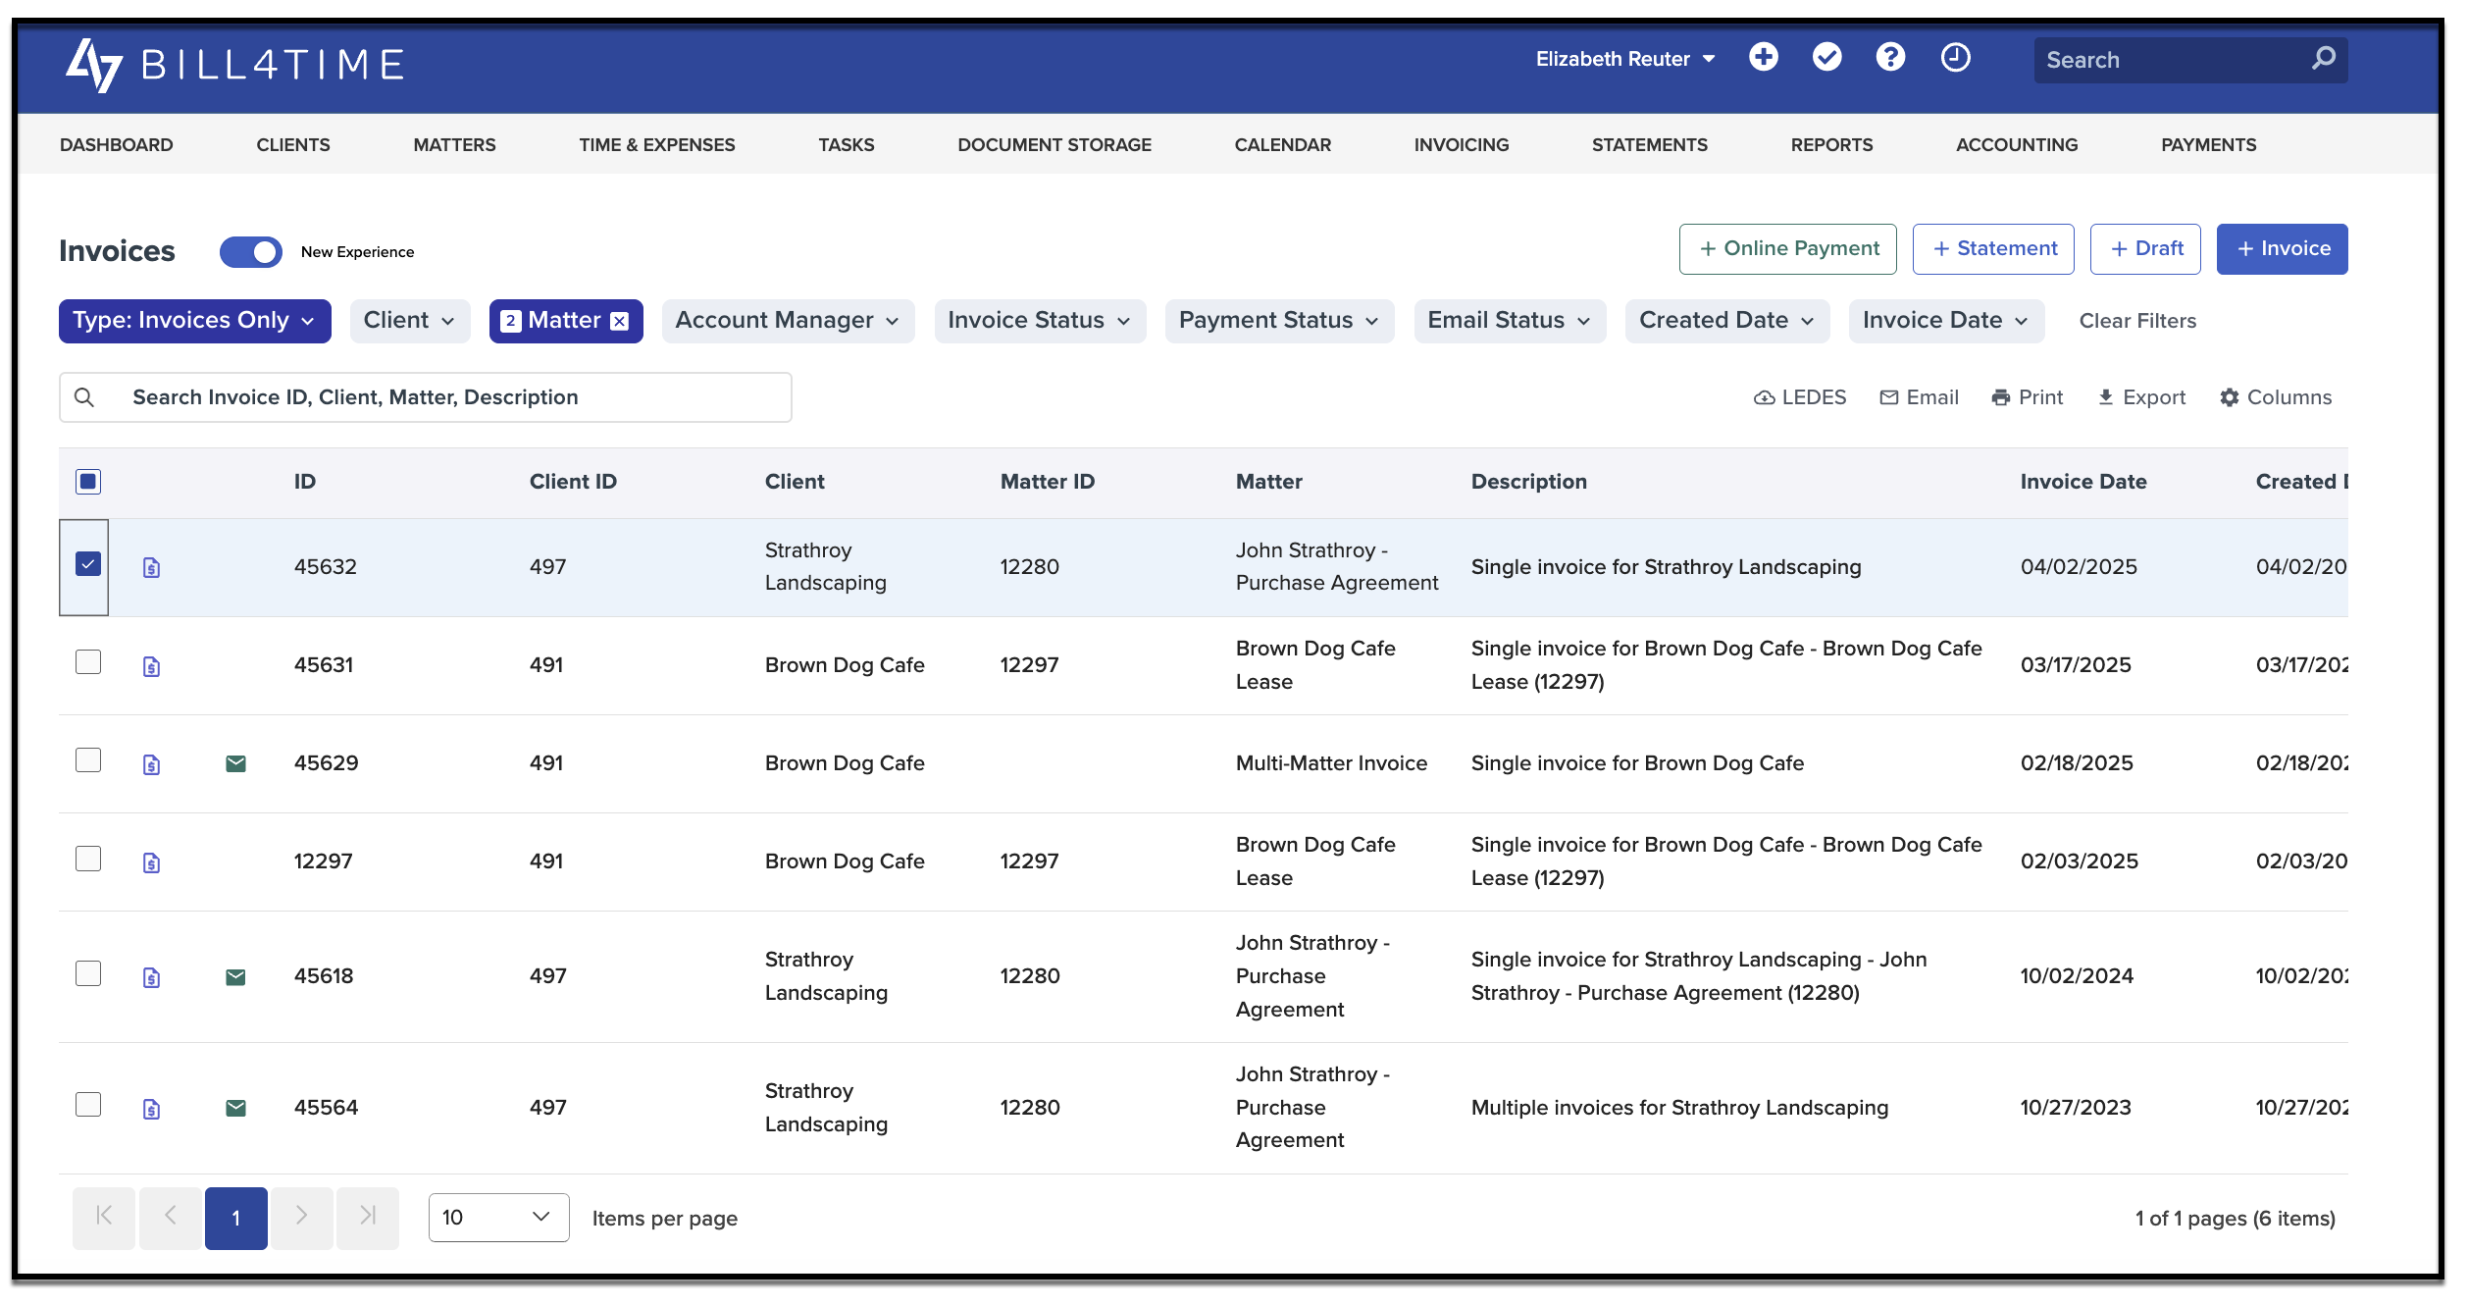The width and height of the screenshot is (2468, 1305).
Task: Click the Email action above the table
Action: pyautogui.click(x=1919, y=397)
